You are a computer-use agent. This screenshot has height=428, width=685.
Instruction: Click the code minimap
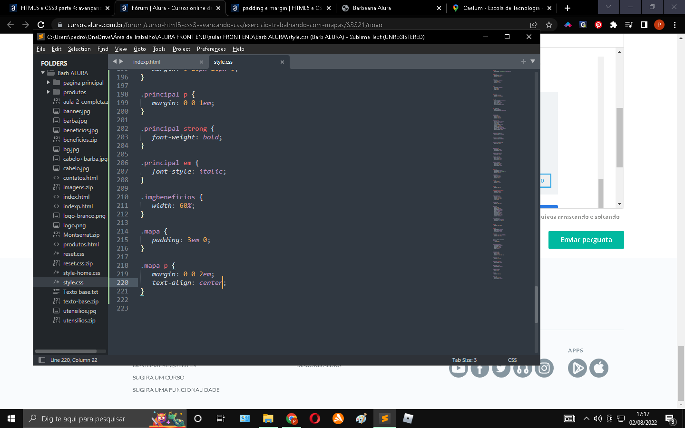(x=502, y=175)
